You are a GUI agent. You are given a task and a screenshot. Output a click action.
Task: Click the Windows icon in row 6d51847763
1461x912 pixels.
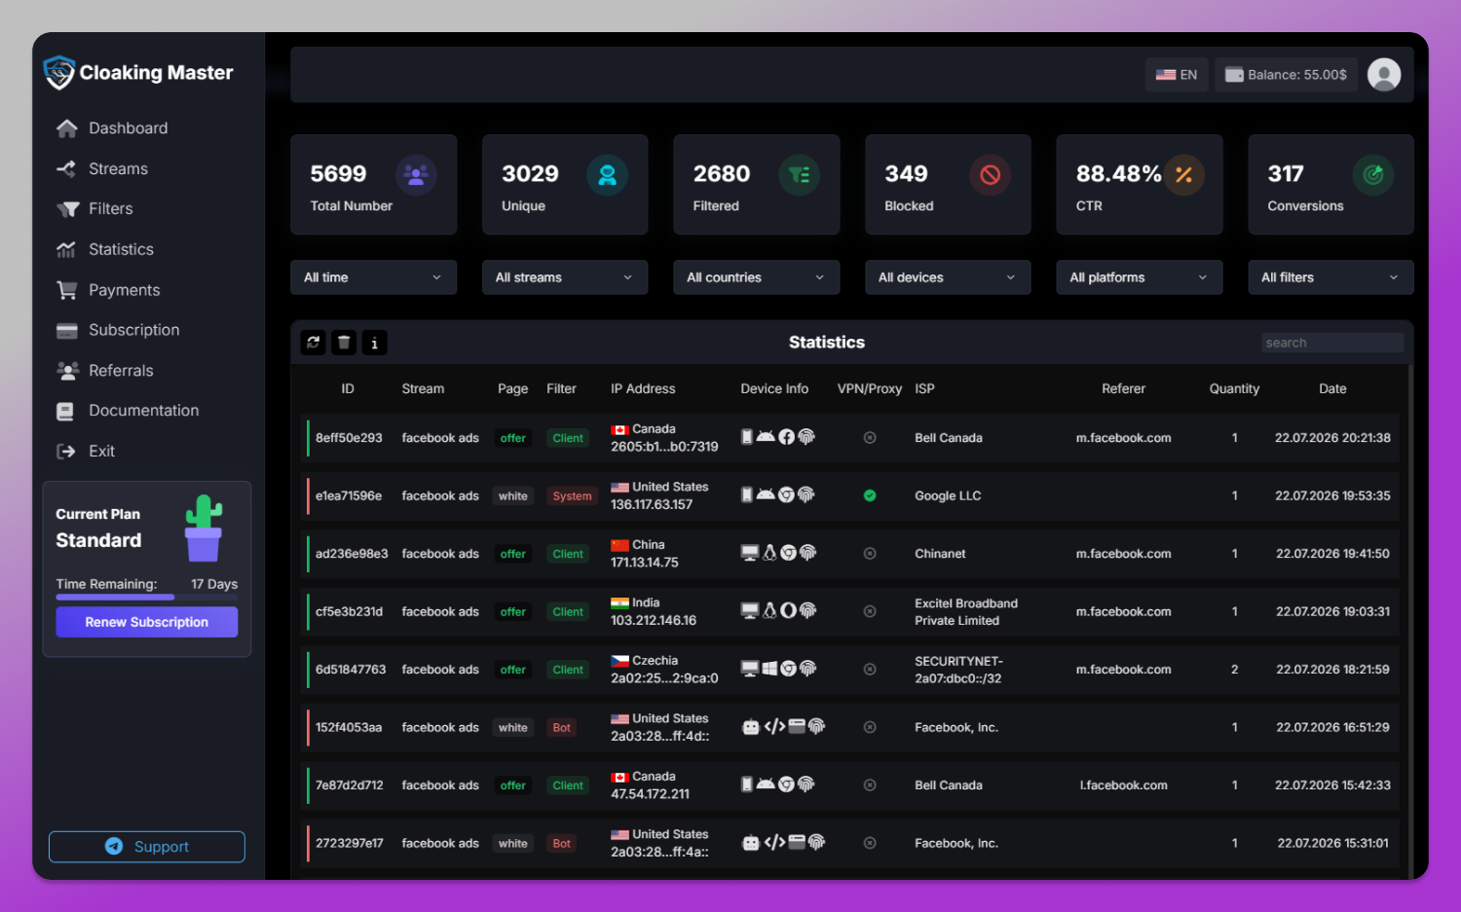point(769,669)
